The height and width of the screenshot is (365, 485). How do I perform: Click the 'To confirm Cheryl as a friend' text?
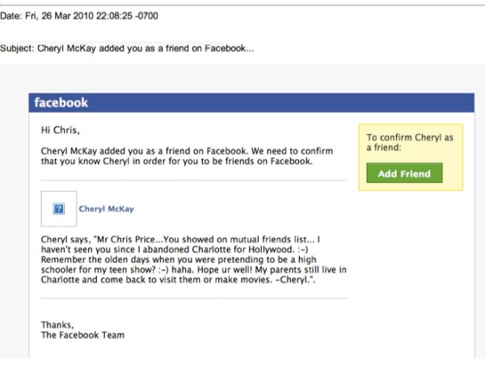click(x=410, y=142)
